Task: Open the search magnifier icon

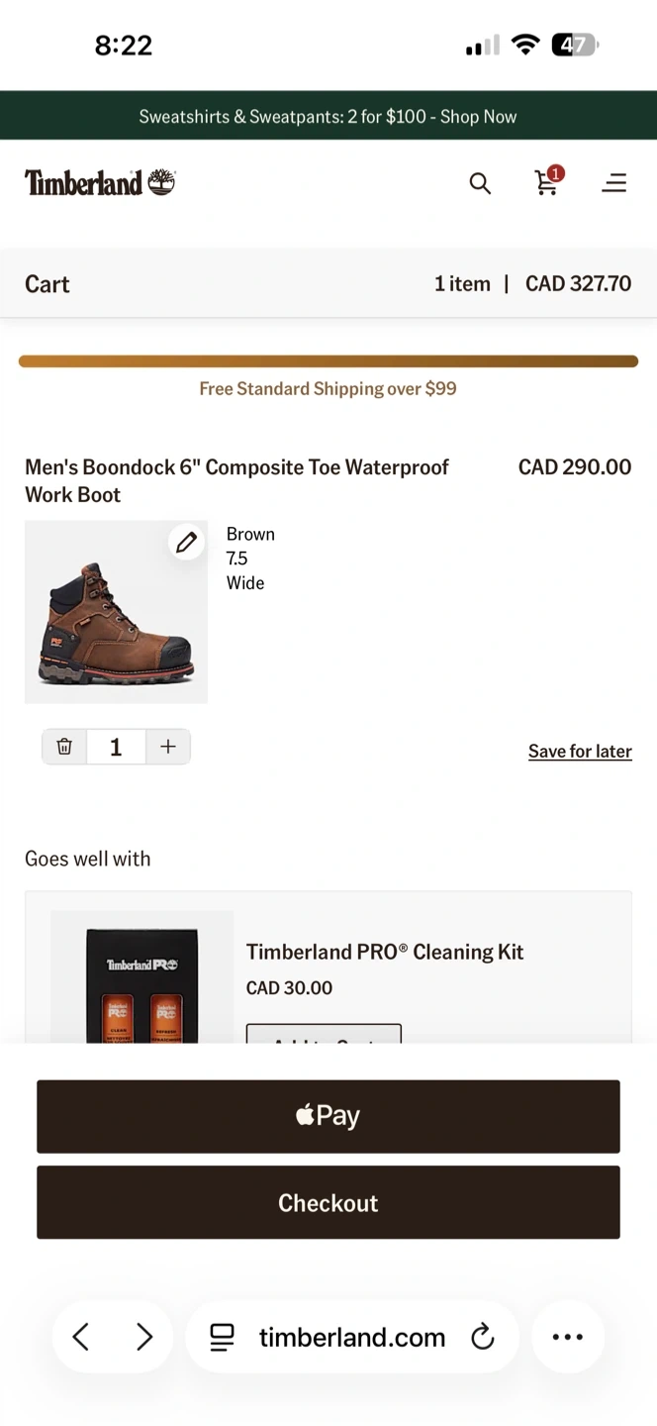Action: (480, 183)
